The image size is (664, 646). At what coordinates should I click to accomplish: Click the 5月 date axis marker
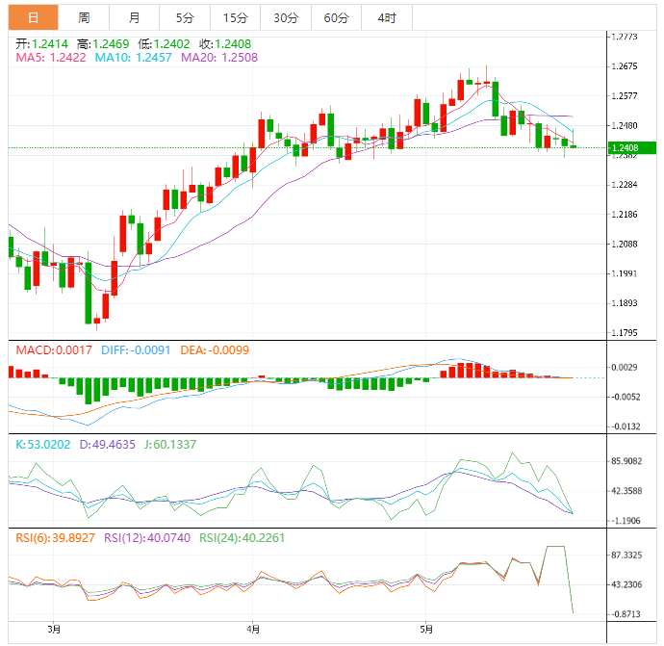426,630
